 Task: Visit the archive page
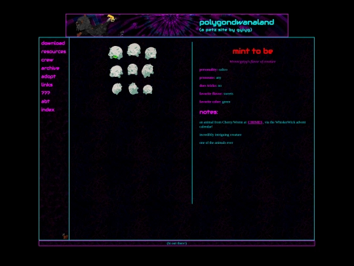pos(50,68)
